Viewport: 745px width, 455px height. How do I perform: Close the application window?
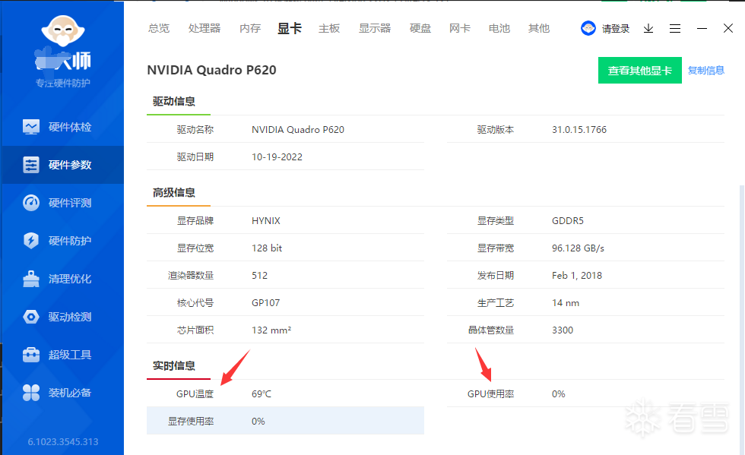point(728,29)
